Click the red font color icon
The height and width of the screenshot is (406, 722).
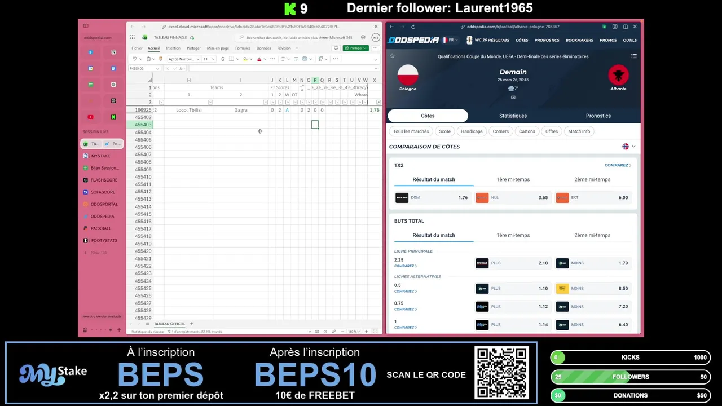click(x=259, y=59)
